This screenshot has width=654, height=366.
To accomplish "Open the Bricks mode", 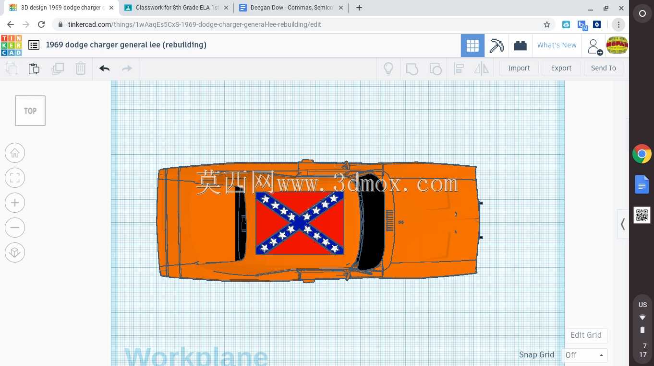I will point(521,46).
